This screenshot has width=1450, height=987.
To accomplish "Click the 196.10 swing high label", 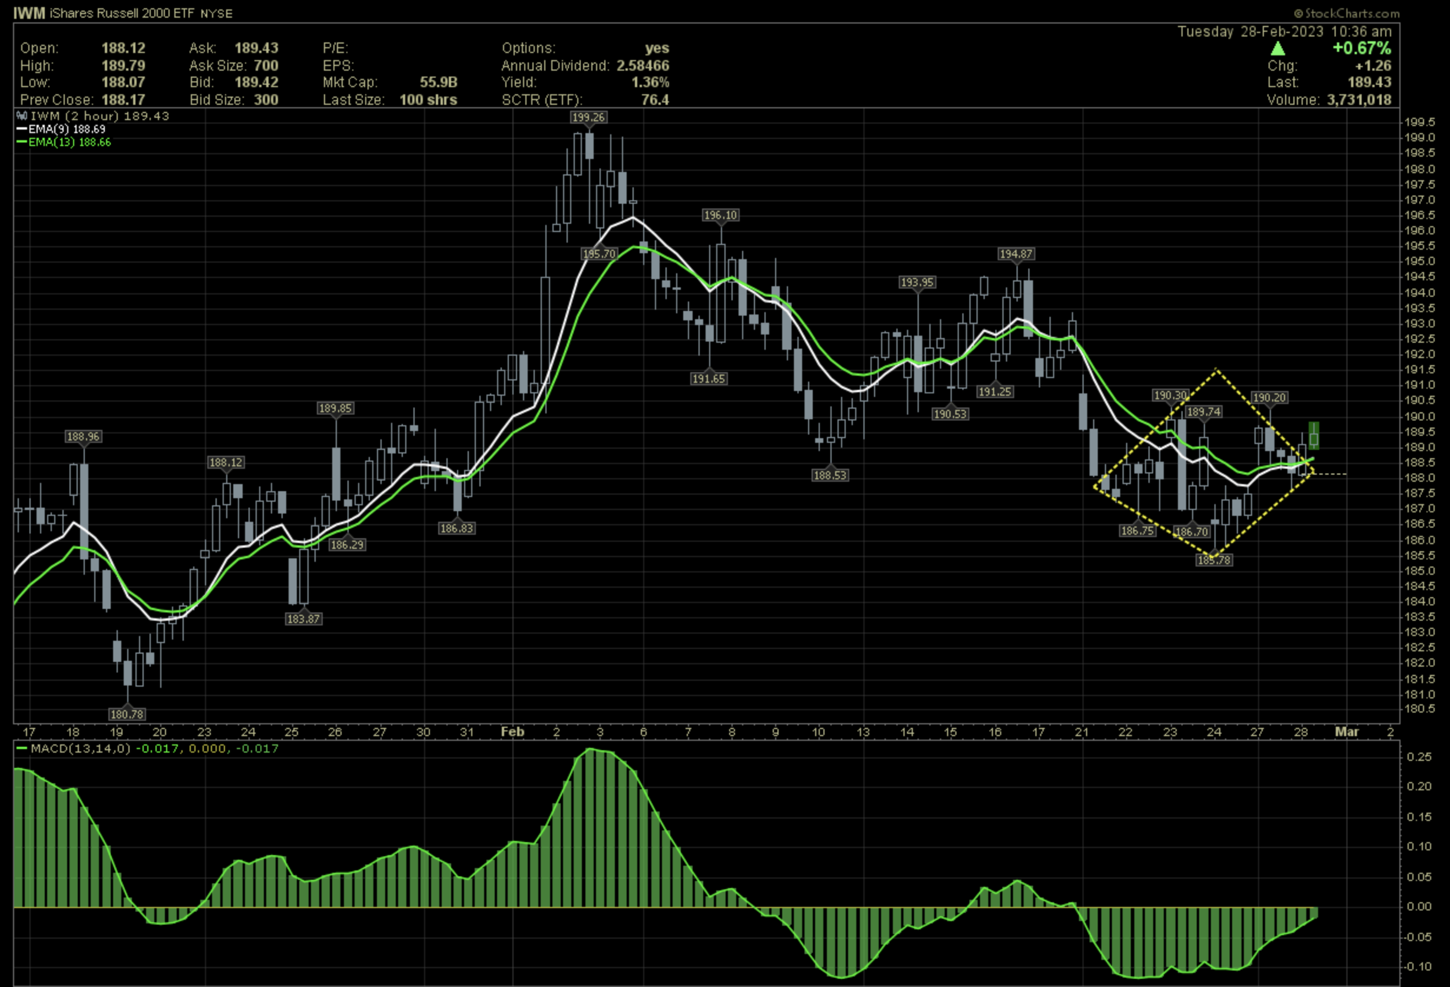I will pyautogui.click(x=721, y=215).
